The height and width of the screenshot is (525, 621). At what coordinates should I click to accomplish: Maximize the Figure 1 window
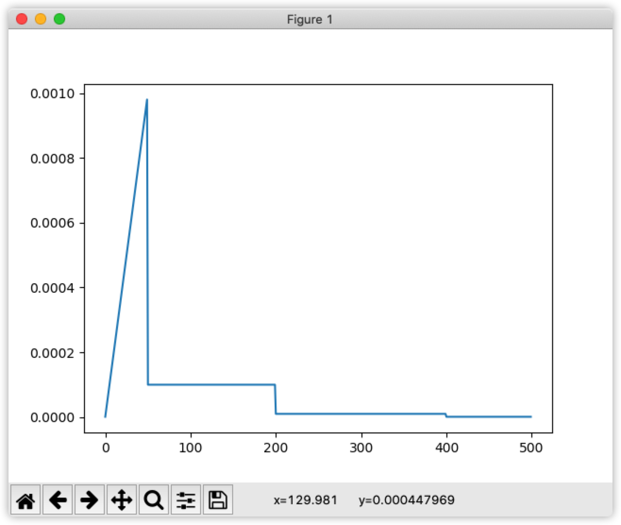pyautogui.click(x=59, y=19)
